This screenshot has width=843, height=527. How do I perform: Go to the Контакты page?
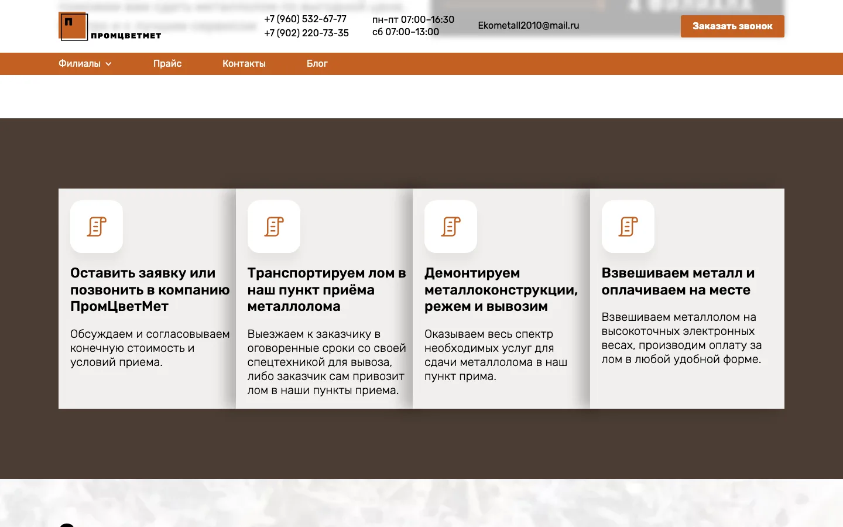coord(244,64)
